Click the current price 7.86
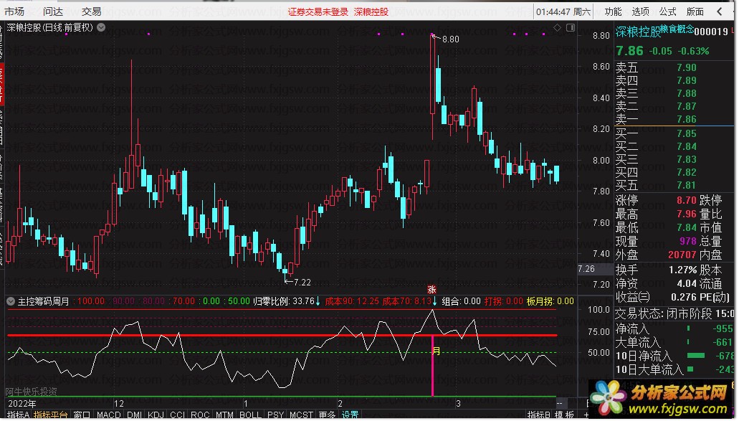This screenshot has width=739, height=421. pos(629,50)
